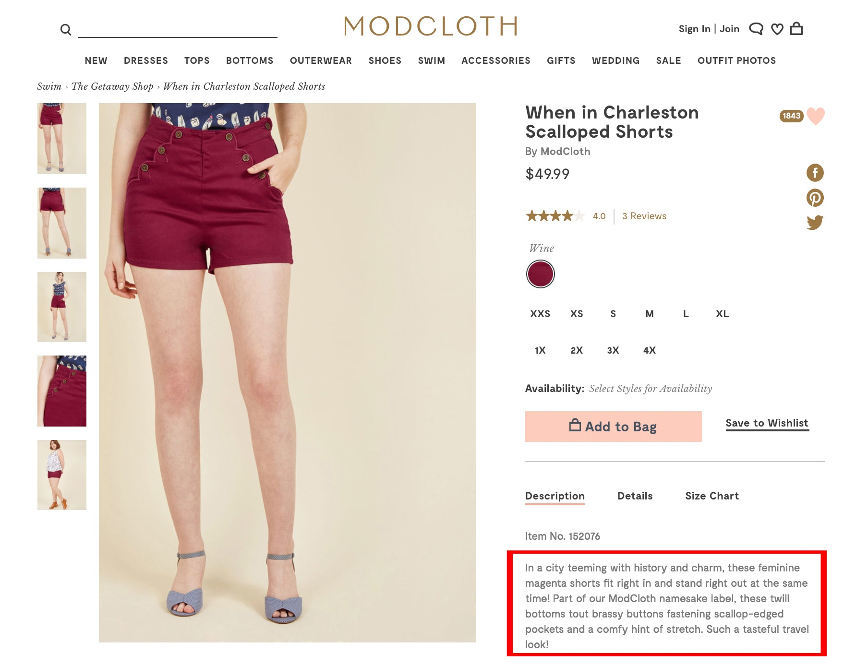This screenshot has height=665, width=868.
Task: Choose size 2X
Action: pos(577,350)
